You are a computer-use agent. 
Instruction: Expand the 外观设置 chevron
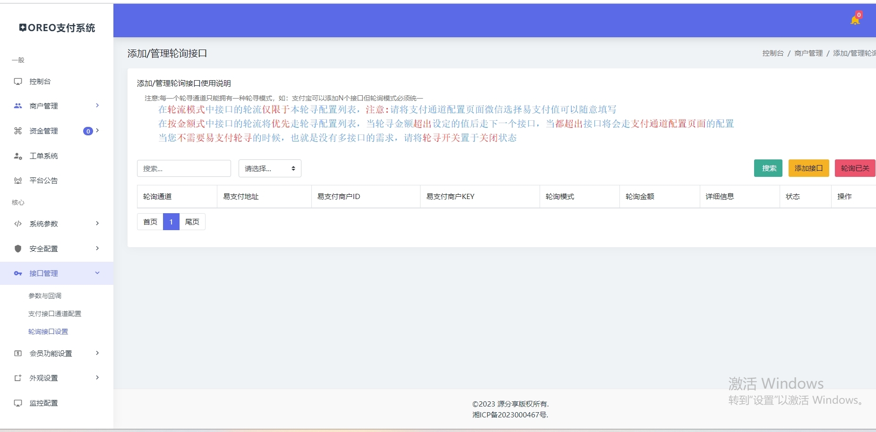[x=97, y=378]
